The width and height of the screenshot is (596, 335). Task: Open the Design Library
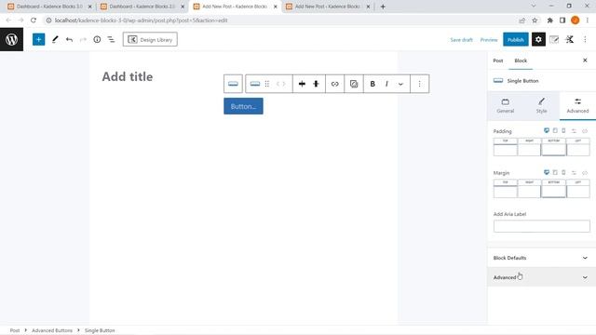150,39
